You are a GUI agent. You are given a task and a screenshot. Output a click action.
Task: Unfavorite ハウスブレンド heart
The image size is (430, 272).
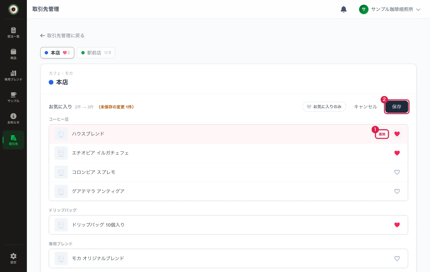(x=397, y=134)
